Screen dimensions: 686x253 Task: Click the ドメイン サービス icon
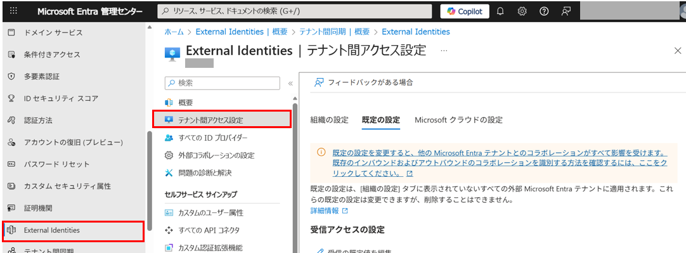(x=12, y=33)
